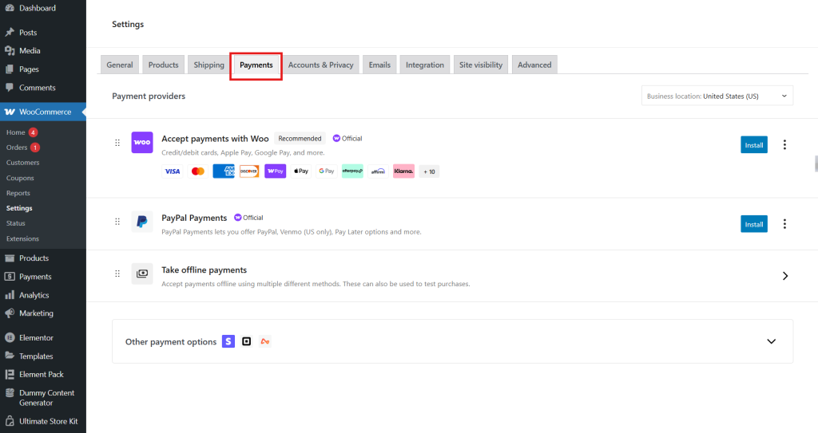Click Official badge next to PayPal Payments
This screenshot has width=818, height=433.
click(248, 218)
